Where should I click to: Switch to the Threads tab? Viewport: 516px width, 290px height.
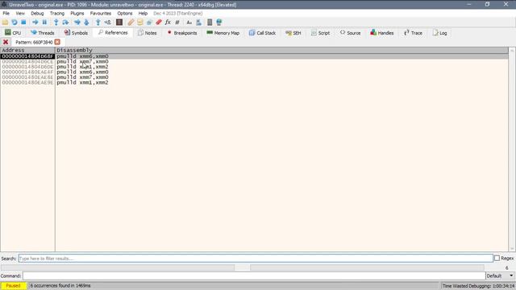pyautogui.click(x=42, y=33)
